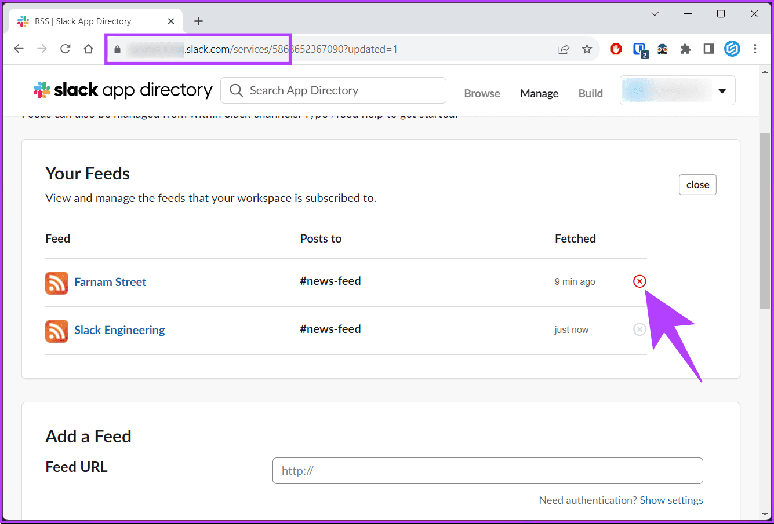Open the Browse menu item
The image size is (774, 524).
click(482, 94)
